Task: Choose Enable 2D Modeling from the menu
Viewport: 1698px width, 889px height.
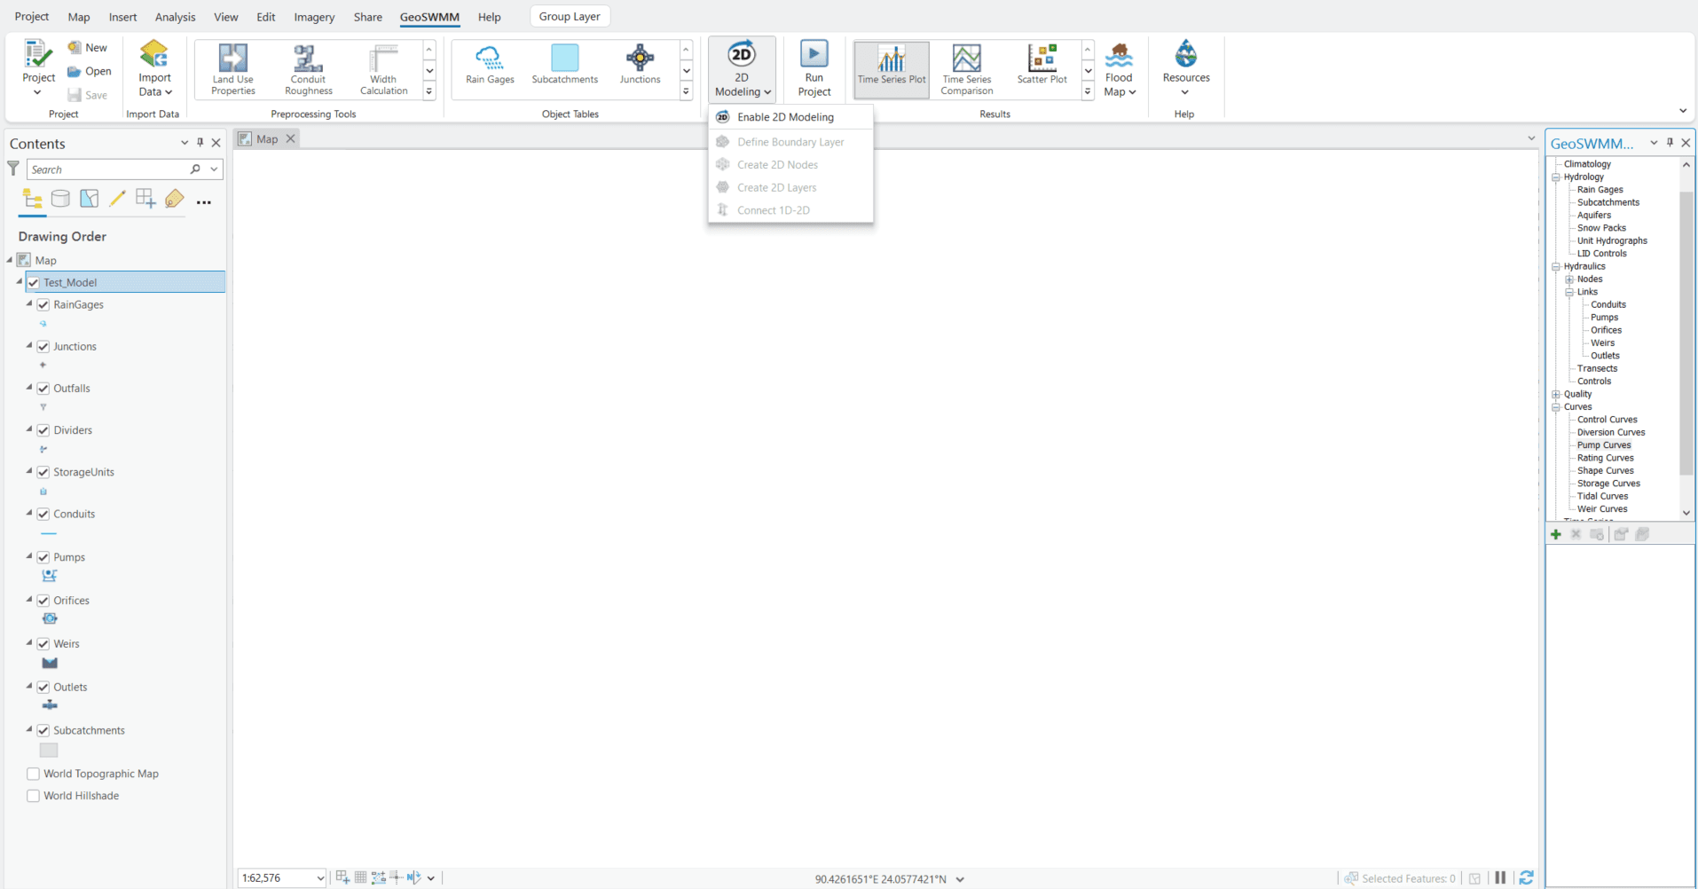Action: click(x=784, y=116)
